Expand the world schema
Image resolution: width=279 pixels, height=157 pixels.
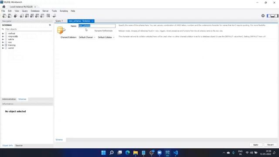(x=3, y=48)
